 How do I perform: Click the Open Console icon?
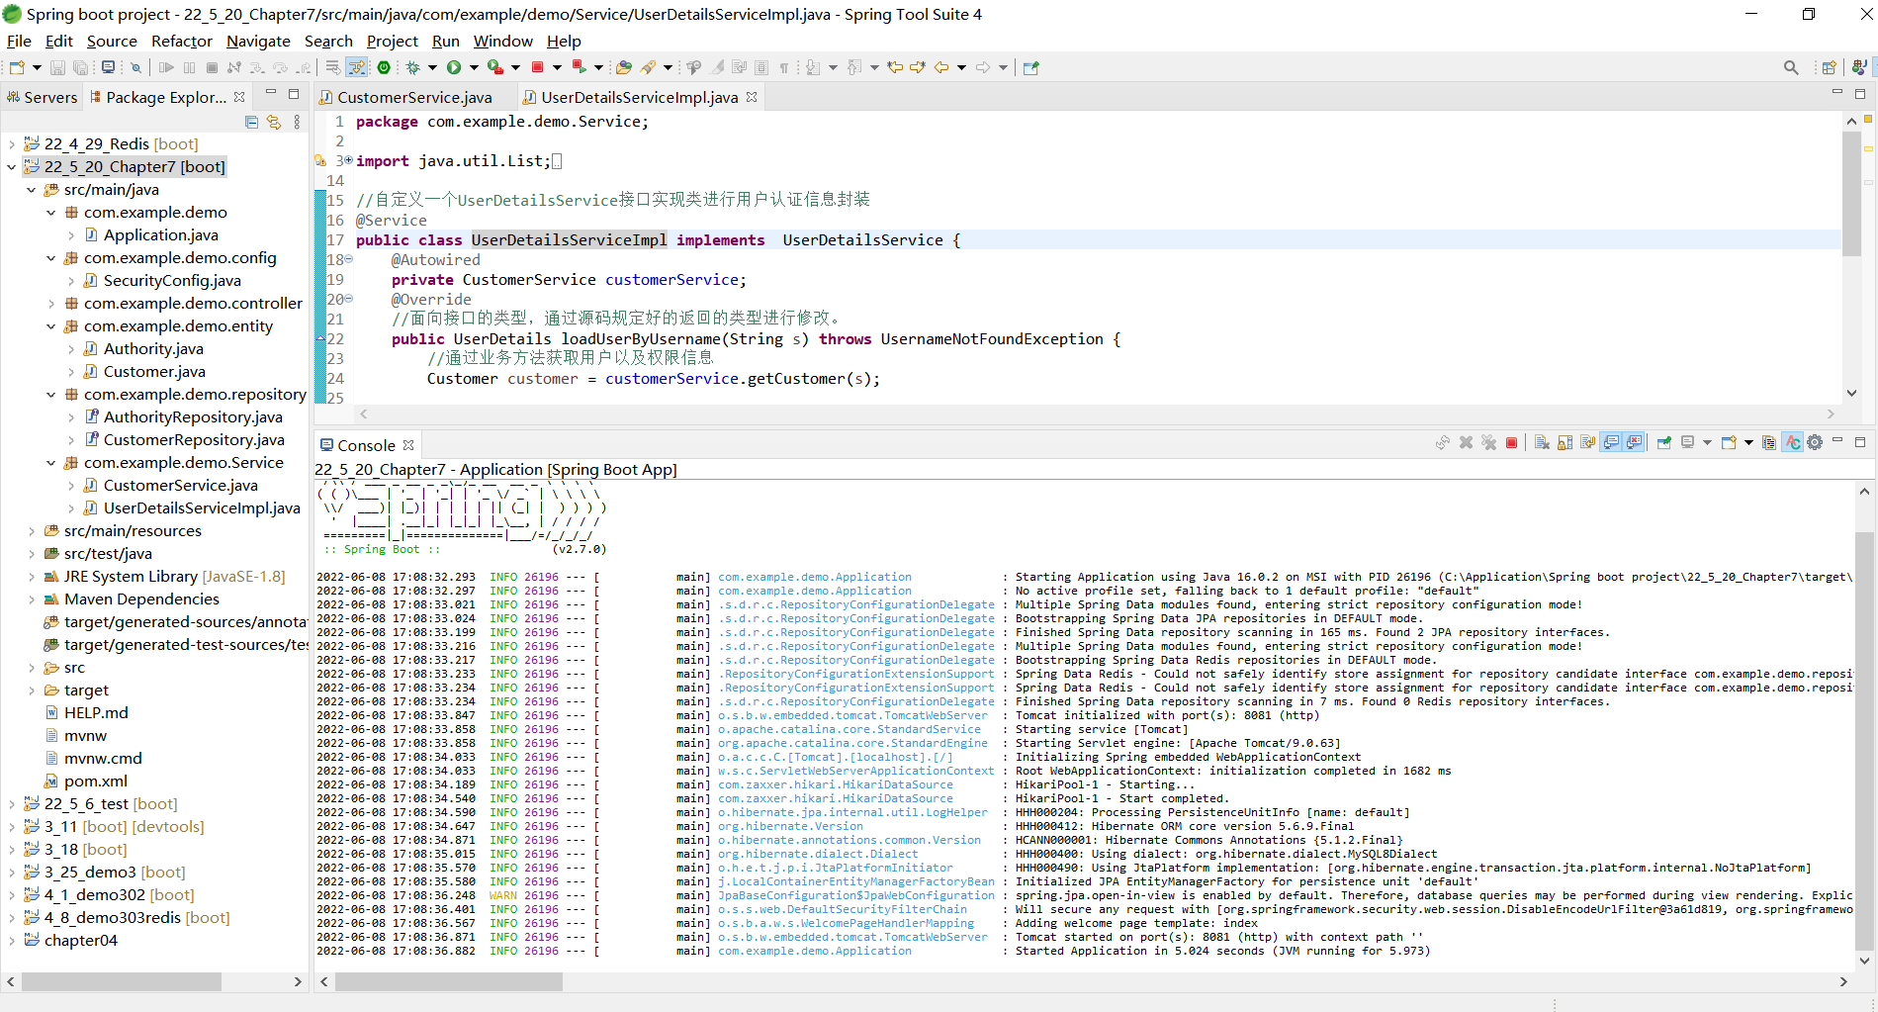(x=1729, y=443)
